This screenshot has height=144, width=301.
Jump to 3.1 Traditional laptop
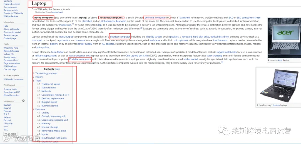tap(49, 84)
